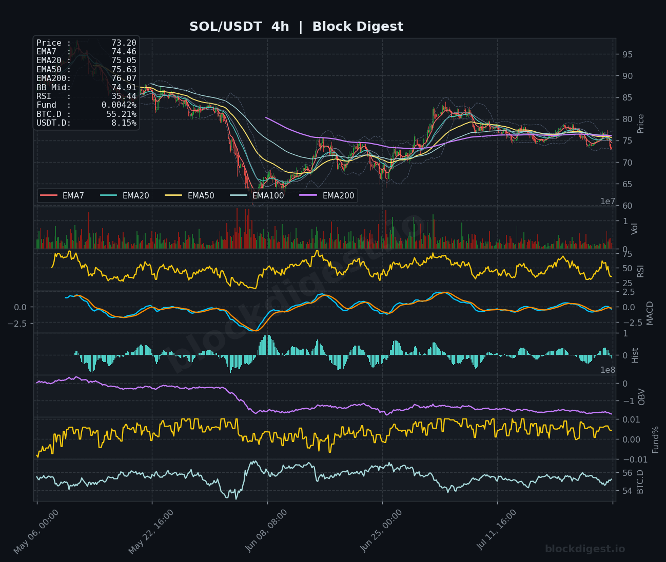The image size is (666, 562).
Task: Click the 90 price axis tick
Action: point(627,76)
